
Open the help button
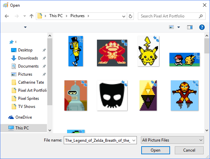pos(202,27)
